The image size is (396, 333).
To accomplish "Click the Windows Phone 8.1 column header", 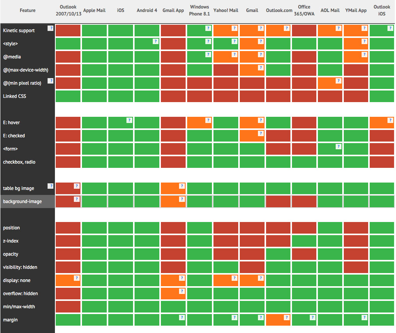I will (200, 10).
